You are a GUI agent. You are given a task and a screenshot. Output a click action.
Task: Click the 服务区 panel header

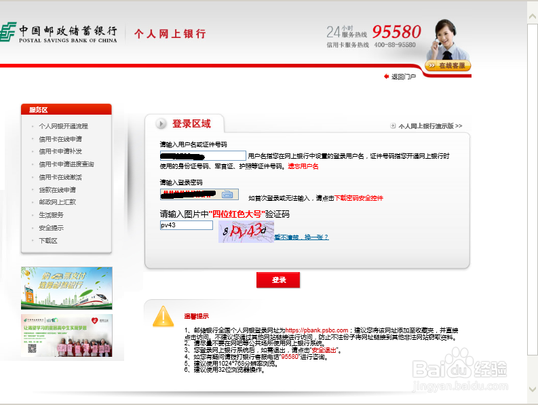(66, 109)
